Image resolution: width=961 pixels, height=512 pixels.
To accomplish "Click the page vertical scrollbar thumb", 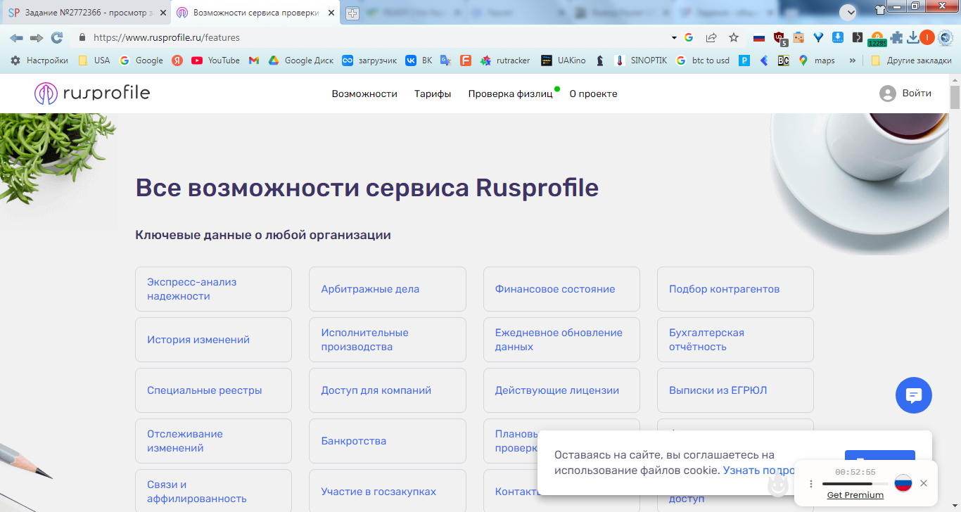I will point(955,97).
